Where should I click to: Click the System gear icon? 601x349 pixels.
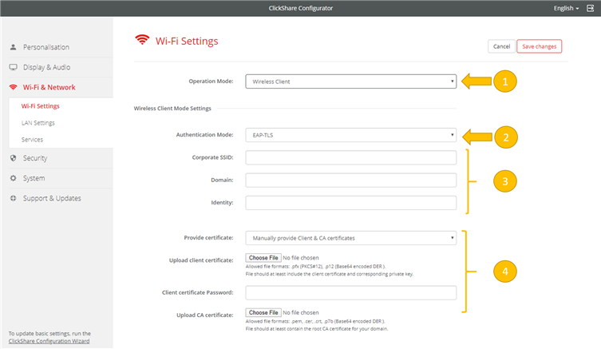coord(14,178)
